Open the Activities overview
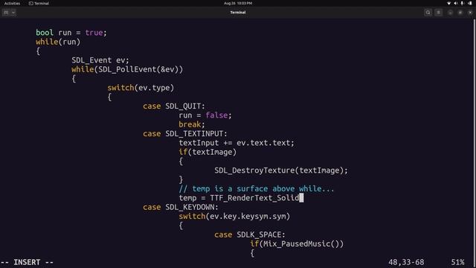Image resolution: width=476 pixels, height=268 pixels. tap(12, 3)
